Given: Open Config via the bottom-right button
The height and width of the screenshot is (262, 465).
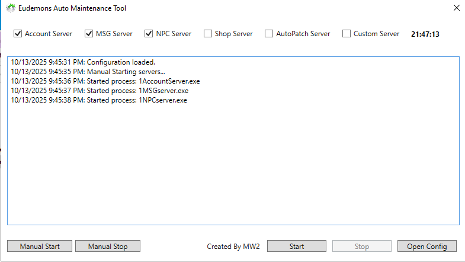Looking at the screenshot, I should coord(426,246).
